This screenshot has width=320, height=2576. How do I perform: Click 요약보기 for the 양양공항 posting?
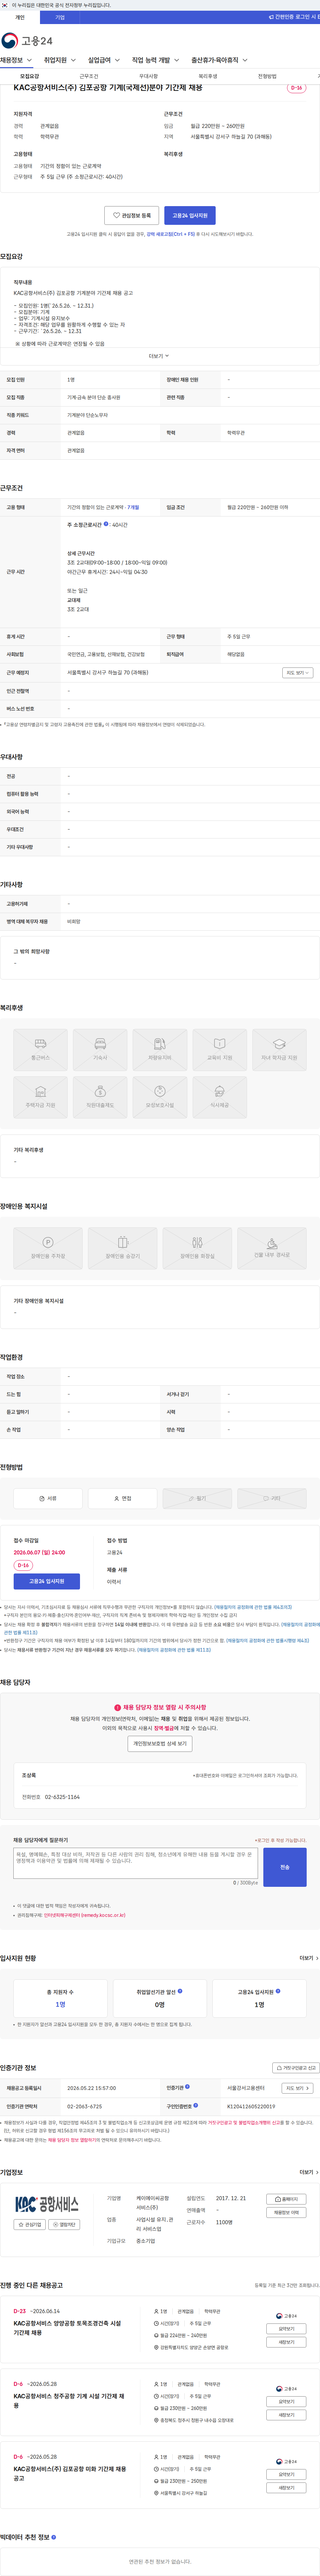[x=286, y=2329]
